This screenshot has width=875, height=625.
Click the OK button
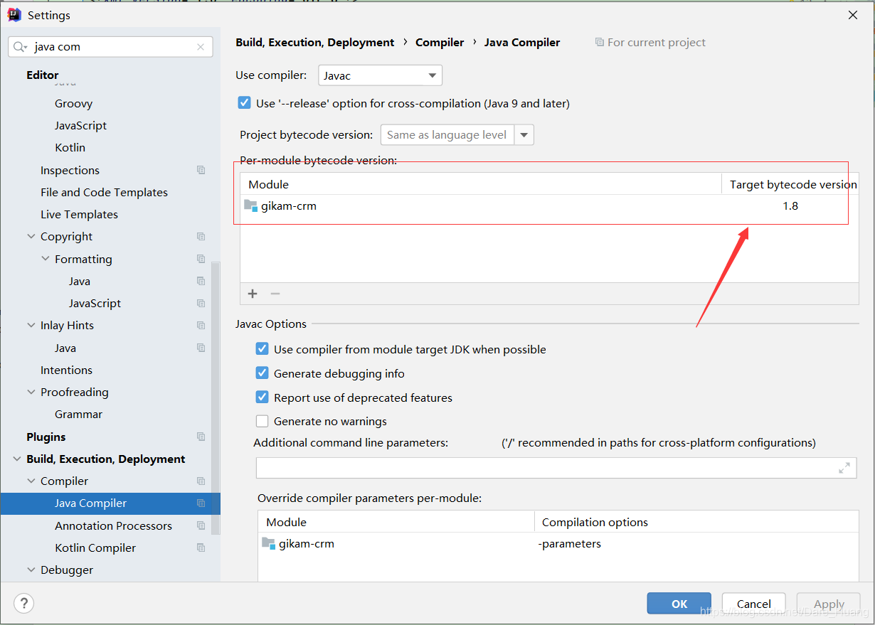click(678, 603)
